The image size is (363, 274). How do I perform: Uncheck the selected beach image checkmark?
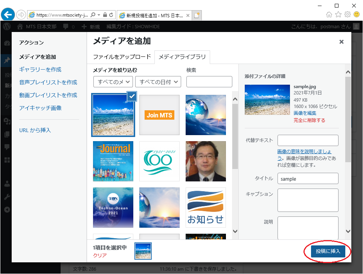(132, 96)
